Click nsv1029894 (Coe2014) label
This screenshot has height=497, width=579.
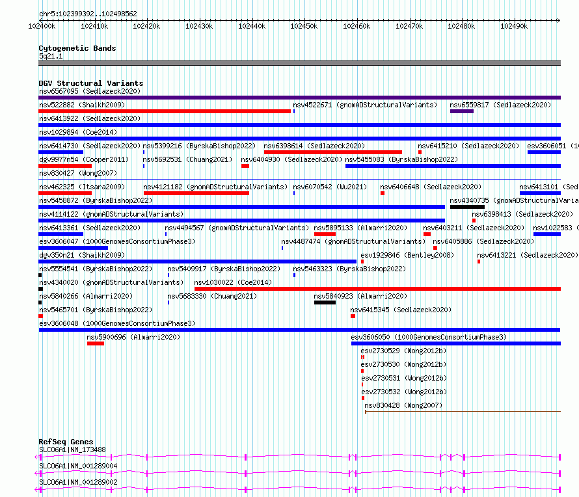click(78, 132)
